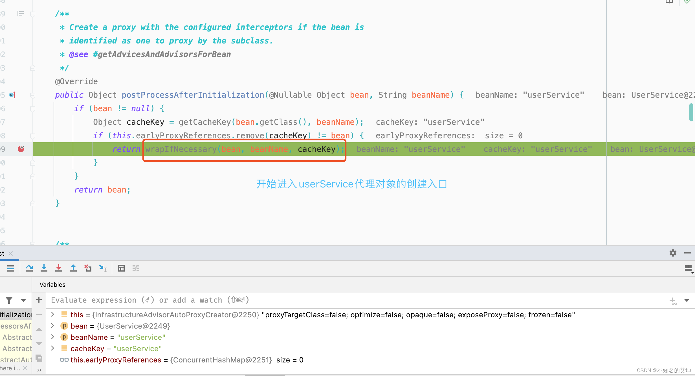
Task: Click wrapIfNecessary method call in code
Action: [x=181, y=149]
